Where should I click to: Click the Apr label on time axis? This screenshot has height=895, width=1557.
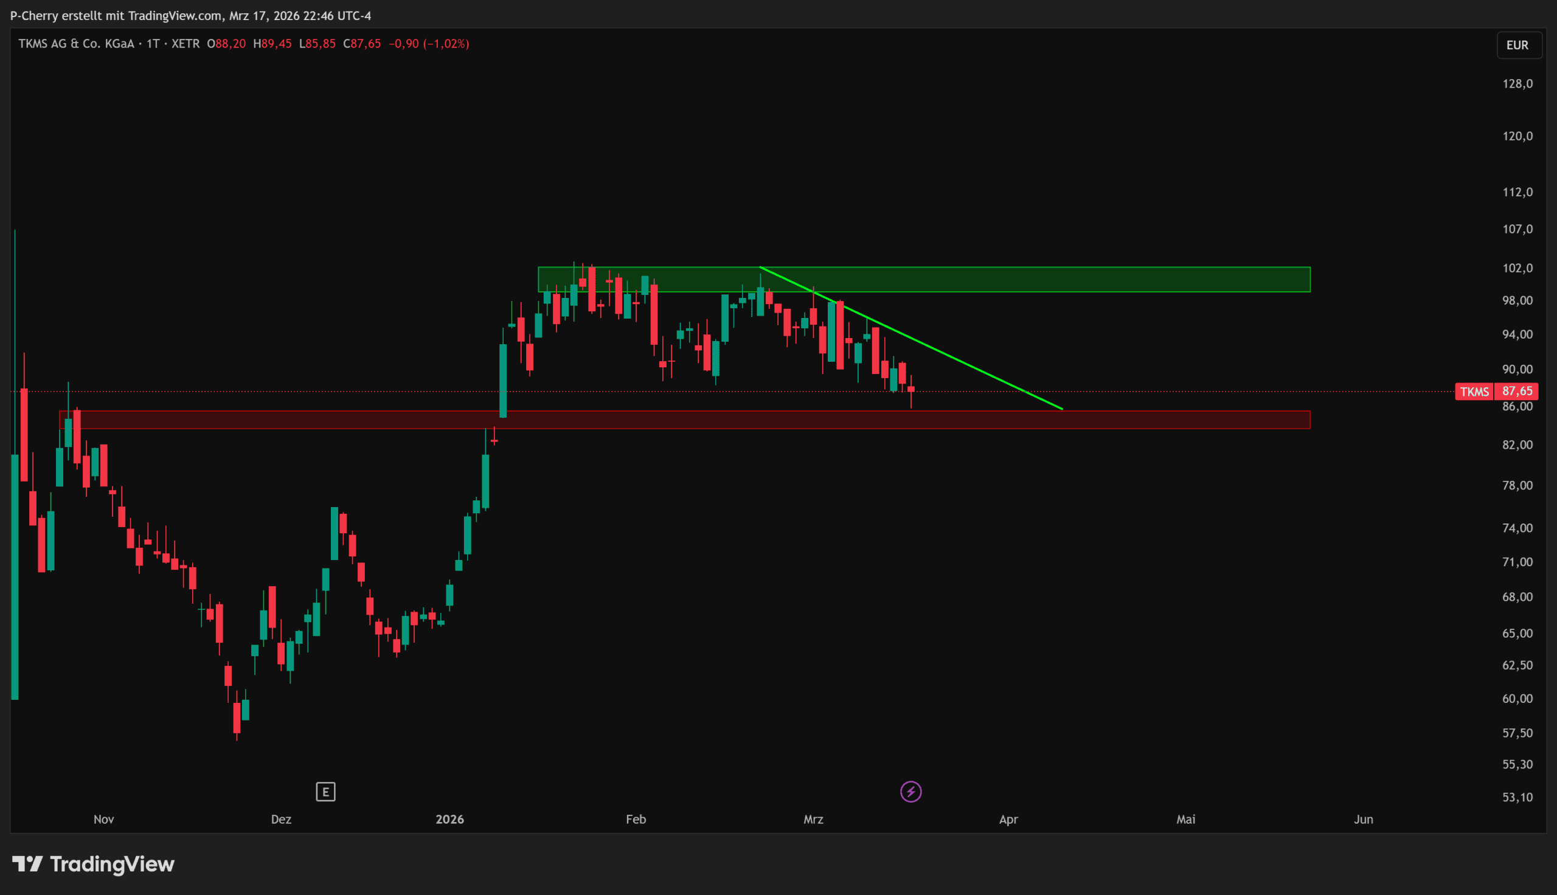tap(1008, 819)
